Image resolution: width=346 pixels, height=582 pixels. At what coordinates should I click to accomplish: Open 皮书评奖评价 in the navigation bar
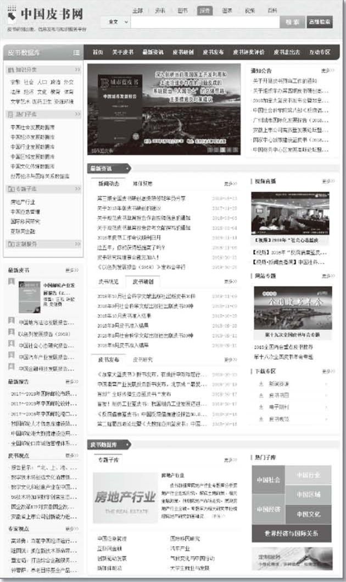[x=248, y=52]
